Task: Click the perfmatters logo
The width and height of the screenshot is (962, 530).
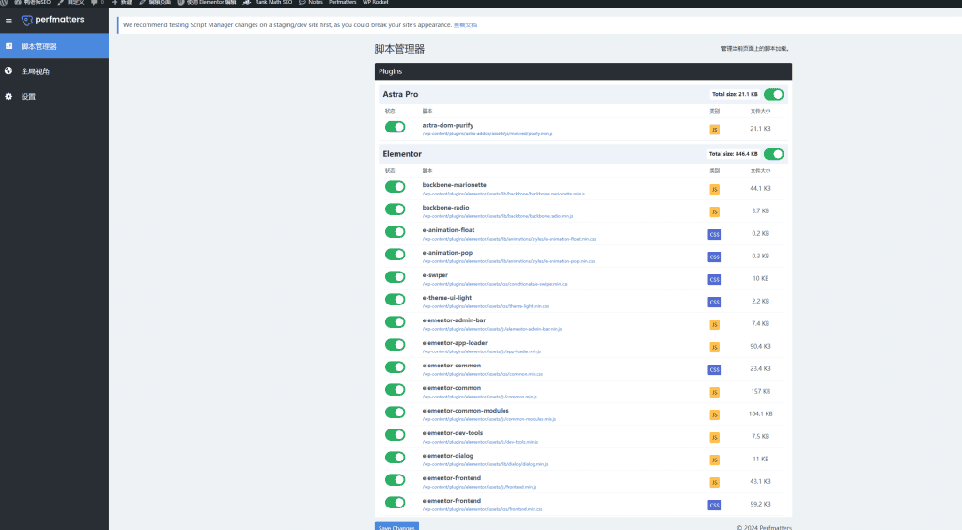Action: tap(53, 21)
